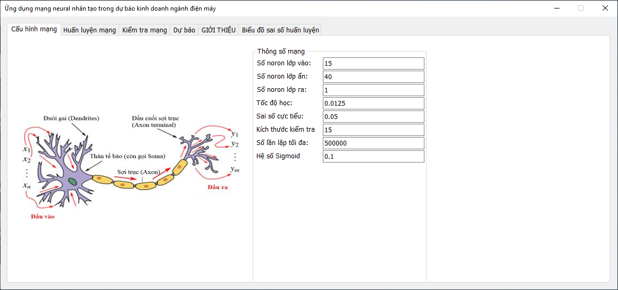Click the Hệ số Sigmoid input field
The width and height of the screenshot is (618, 290).
point(373,157)
